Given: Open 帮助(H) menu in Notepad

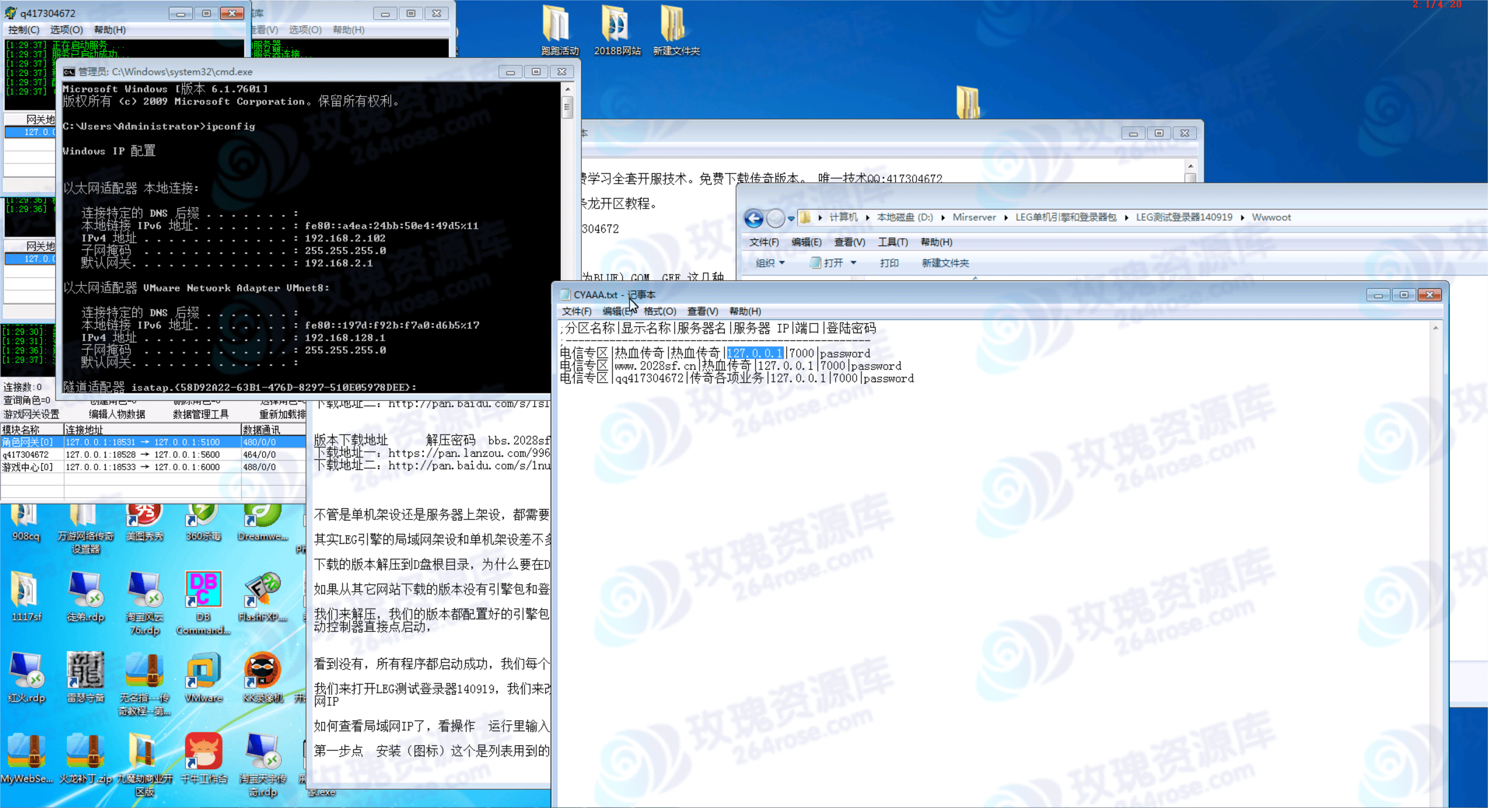Looking at the screenshot, I should [745, 311].
